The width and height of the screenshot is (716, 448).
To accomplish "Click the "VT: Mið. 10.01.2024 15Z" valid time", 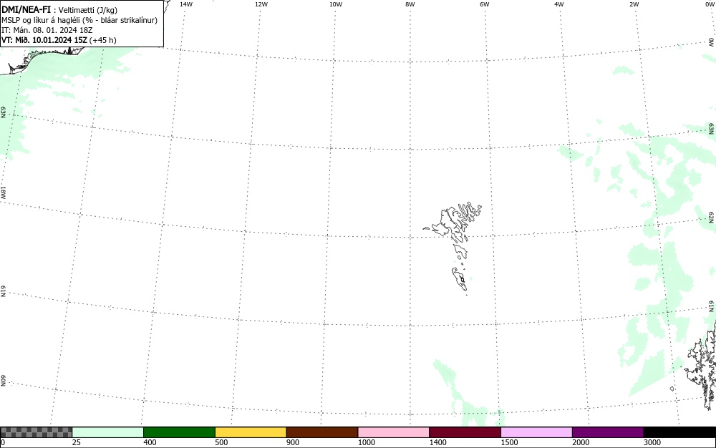I will click(x=44, y=40).
